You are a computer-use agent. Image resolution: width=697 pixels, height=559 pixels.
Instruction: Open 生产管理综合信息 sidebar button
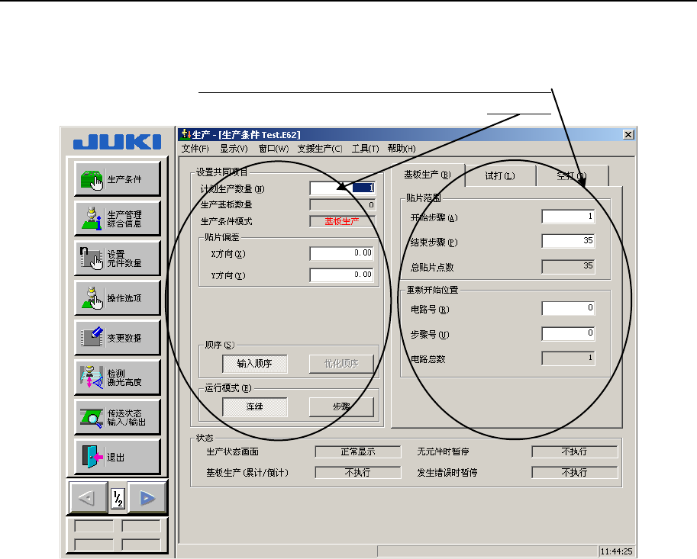(118, 218)
